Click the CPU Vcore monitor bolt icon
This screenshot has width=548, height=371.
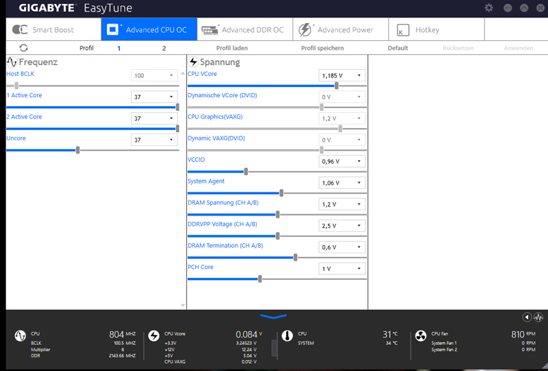pyautogui.click(x=153, y=336)
